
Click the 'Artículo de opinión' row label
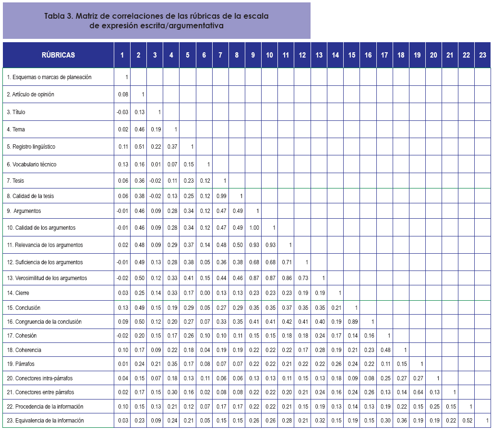pyautogui.click(x=30, y=94)
